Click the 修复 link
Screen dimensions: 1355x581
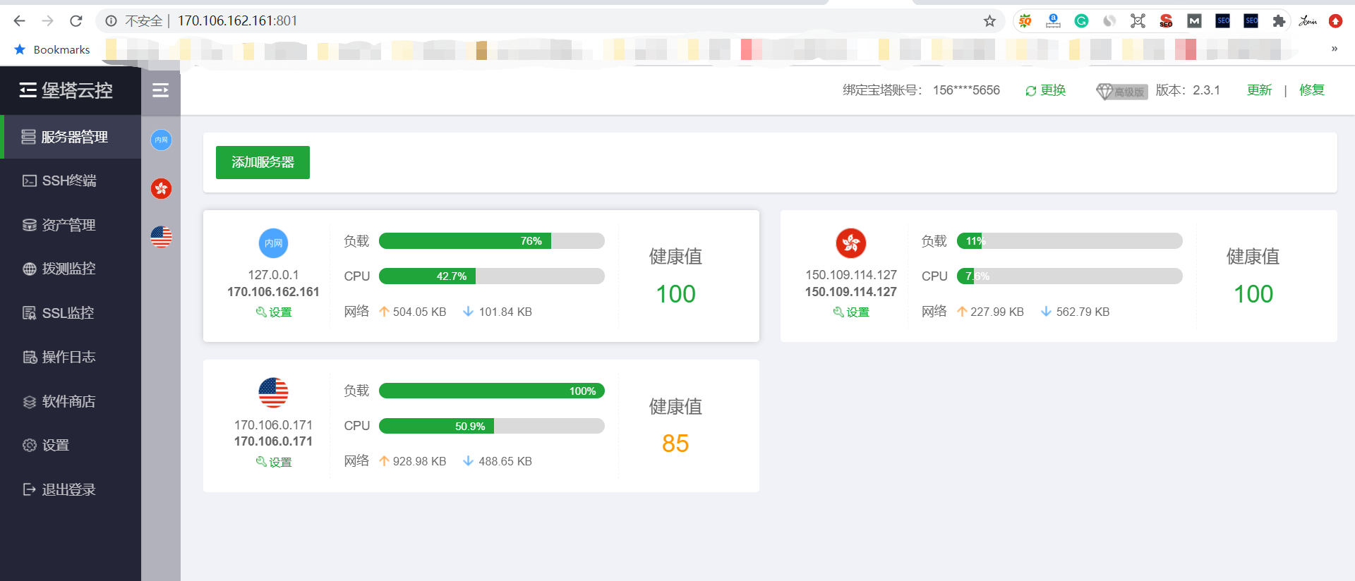click(1311, 90)
